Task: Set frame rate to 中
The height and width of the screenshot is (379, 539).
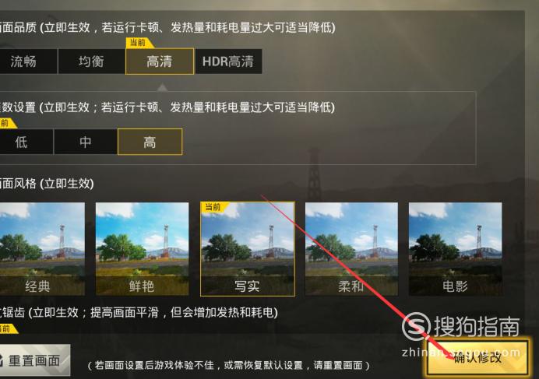Action: click(85, 142)
